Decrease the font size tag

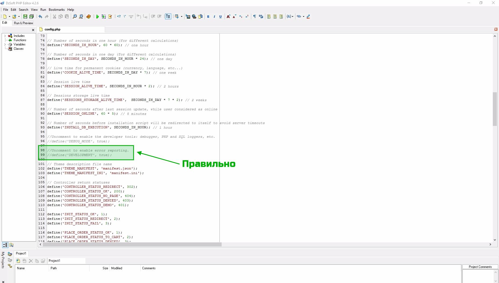pyautogui.click(x=235, y=16)
